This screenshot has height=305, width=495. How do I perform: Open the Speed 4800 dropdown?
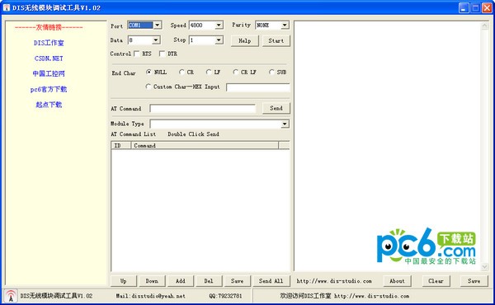tap(219, 25)
